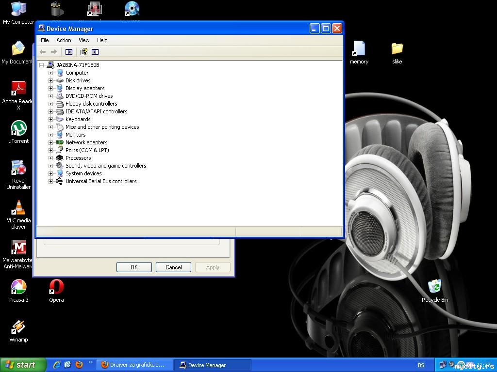Open the Action menu
This screenshot has width=497, height=372.
pos(64,40)
